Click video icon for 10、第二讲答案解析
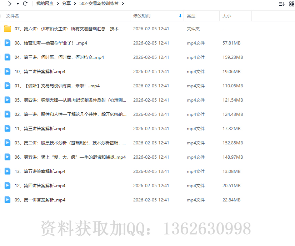 7,72
